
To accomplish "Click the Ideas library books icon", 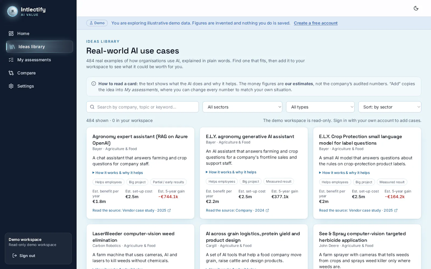I will [x=12, y=47].
